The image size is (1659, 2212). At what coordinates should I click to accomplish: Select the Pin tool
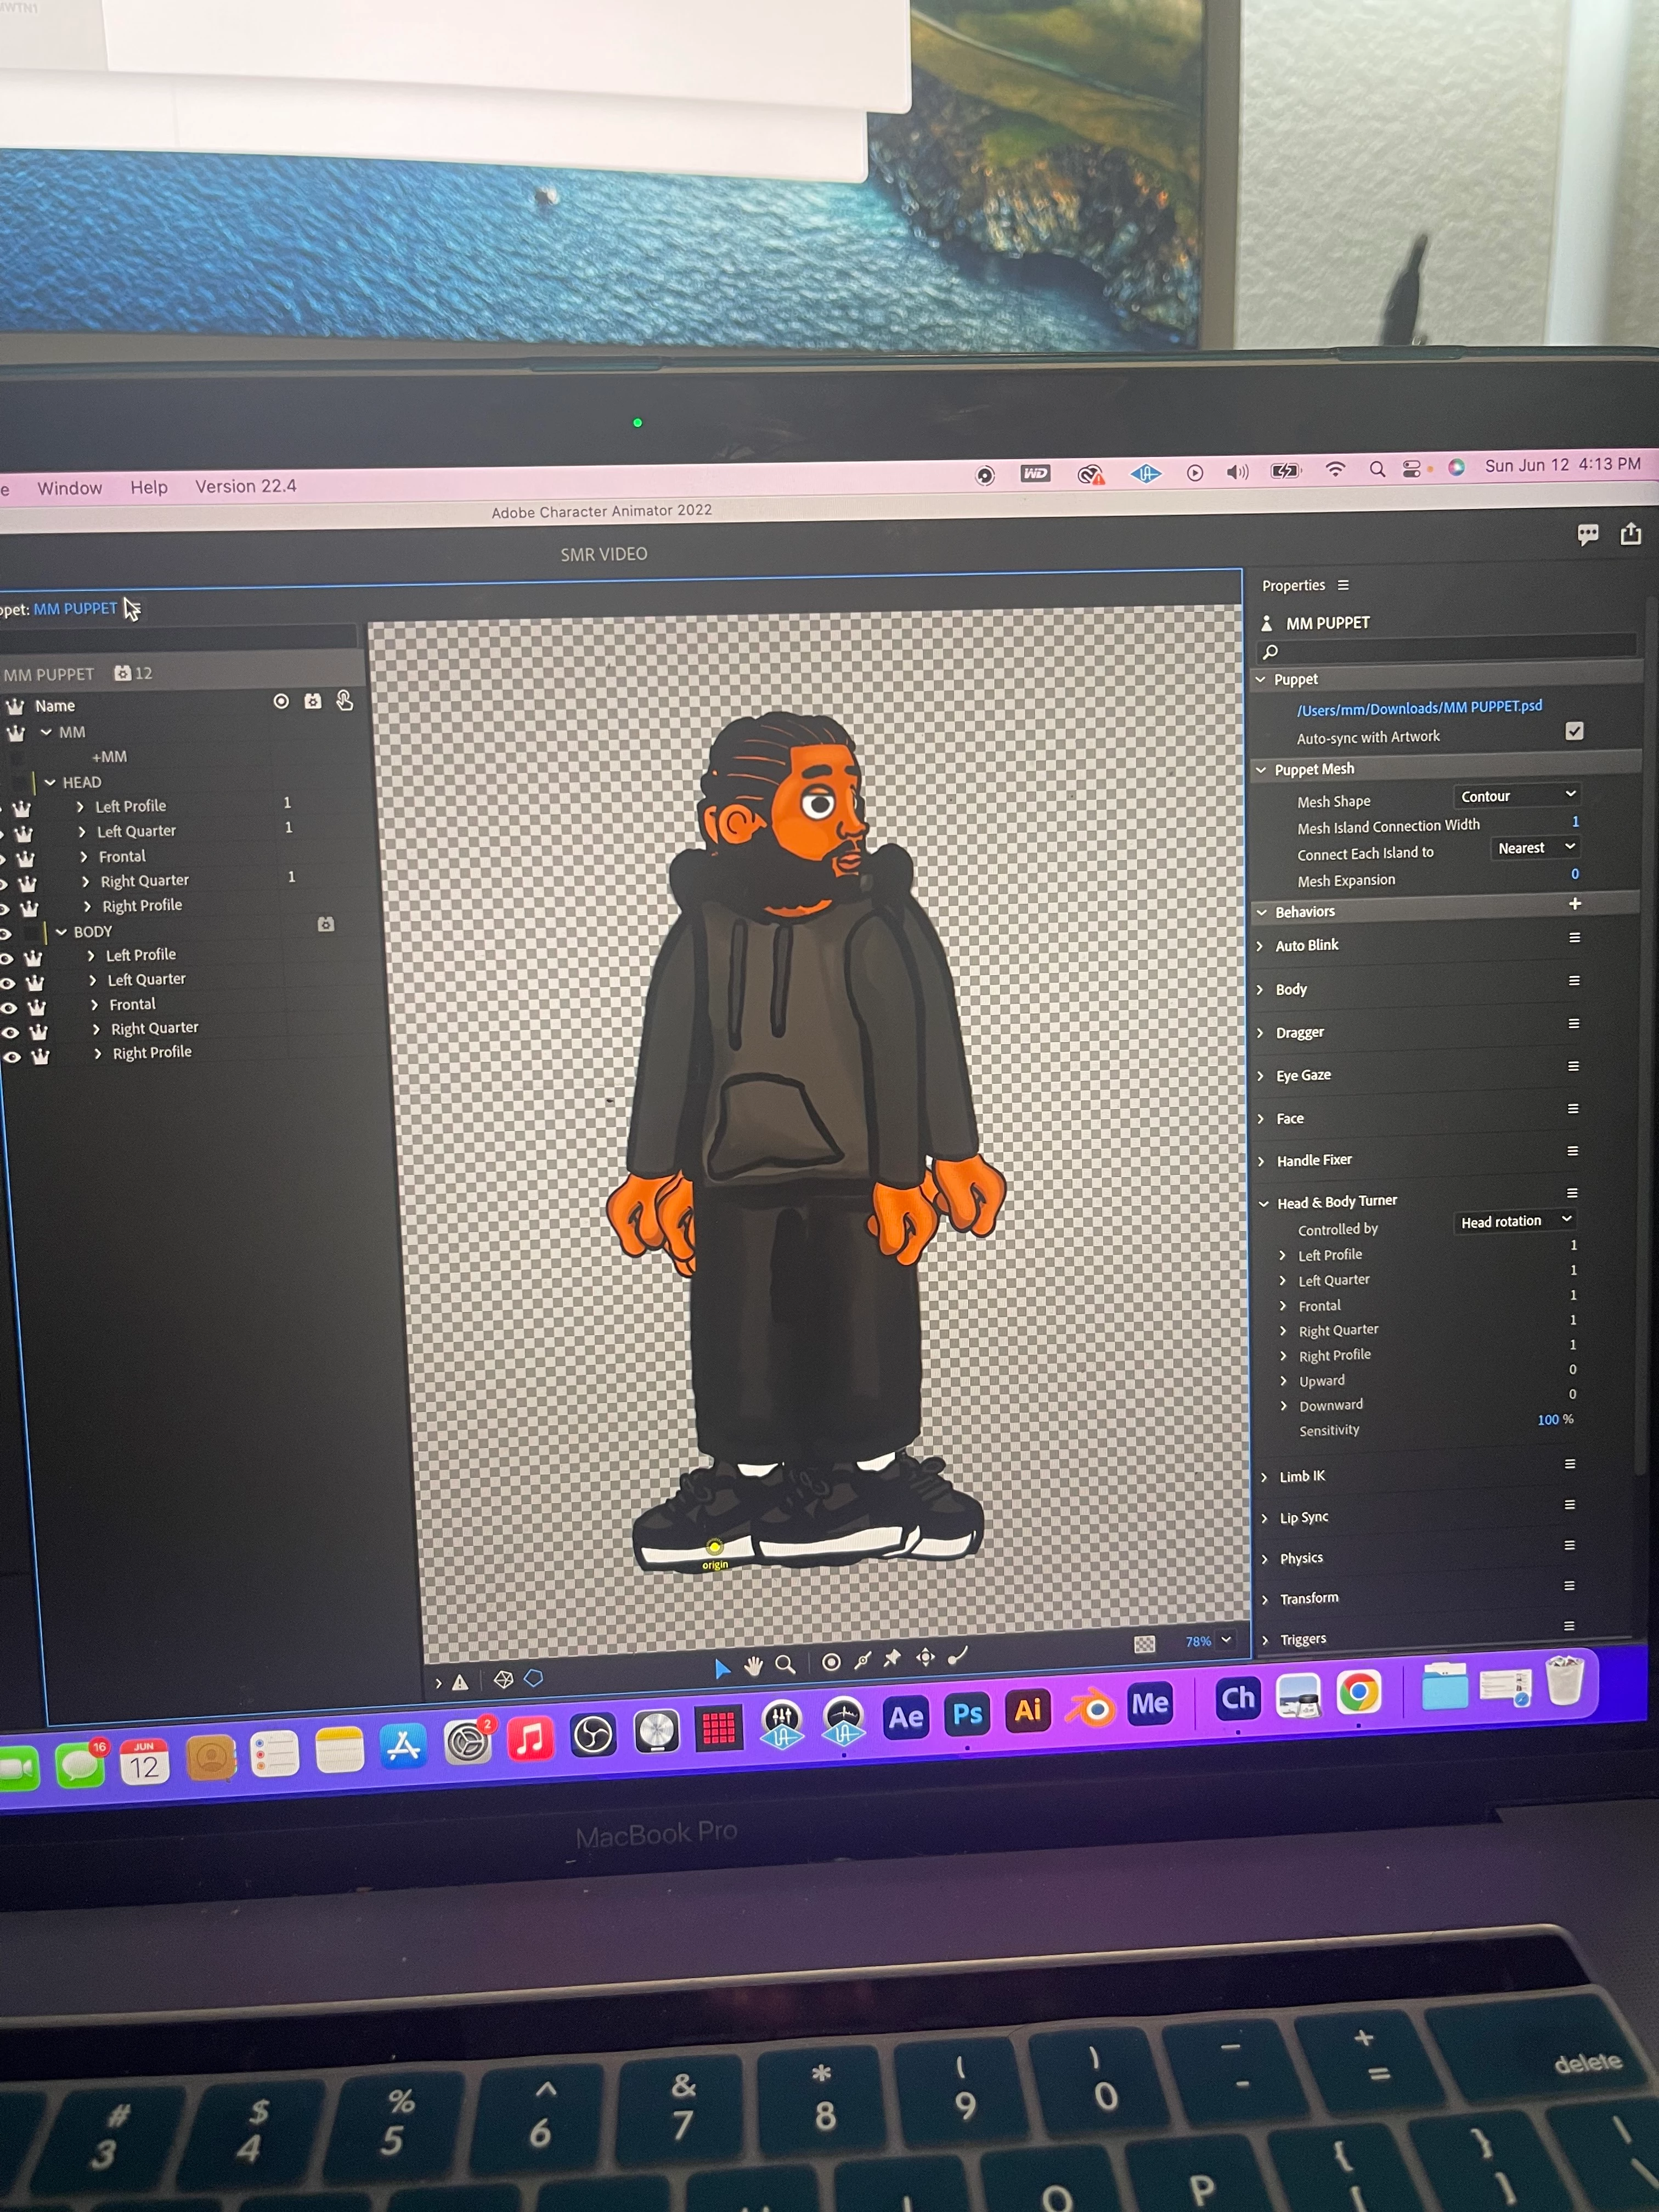pos(893,1658)
